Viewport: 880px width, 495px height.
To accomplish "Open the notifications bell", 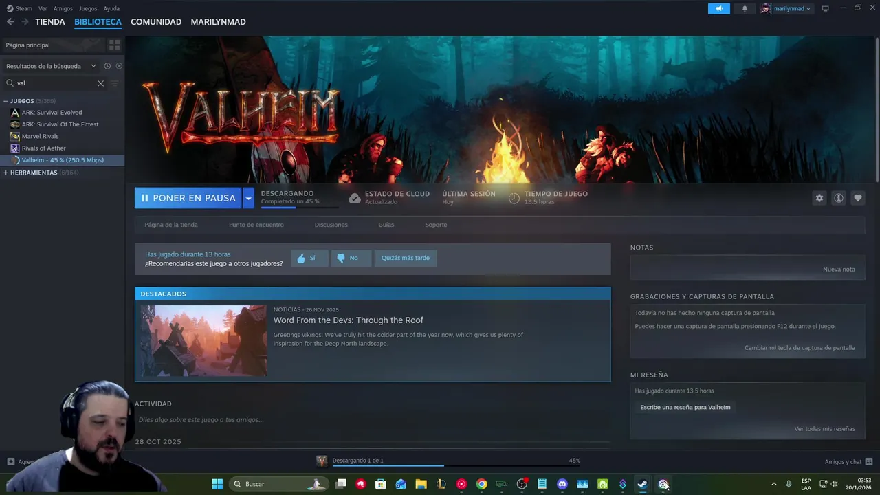I will pos(745,8).
